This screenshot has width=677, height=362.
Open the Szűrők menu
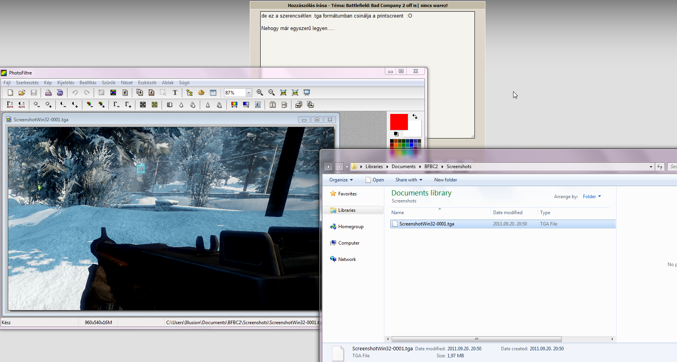(108, 83)
